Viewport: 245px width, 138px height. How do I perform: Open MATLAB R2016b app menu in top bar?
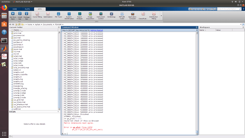[23, 2]
